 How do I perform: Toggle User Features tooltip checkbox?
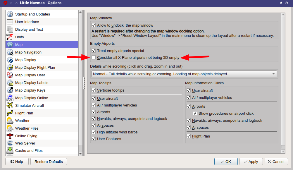click(94, 139)
